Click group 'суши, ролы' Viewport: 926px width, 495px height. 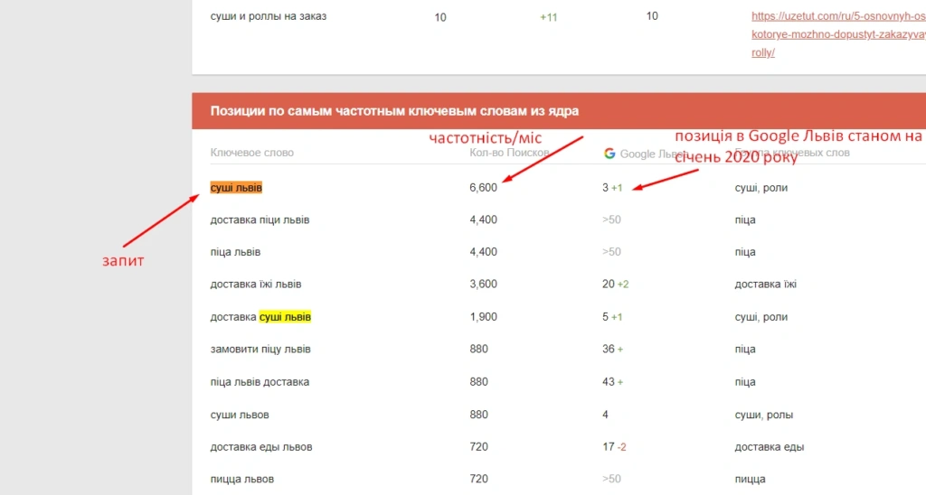[764, 415]
